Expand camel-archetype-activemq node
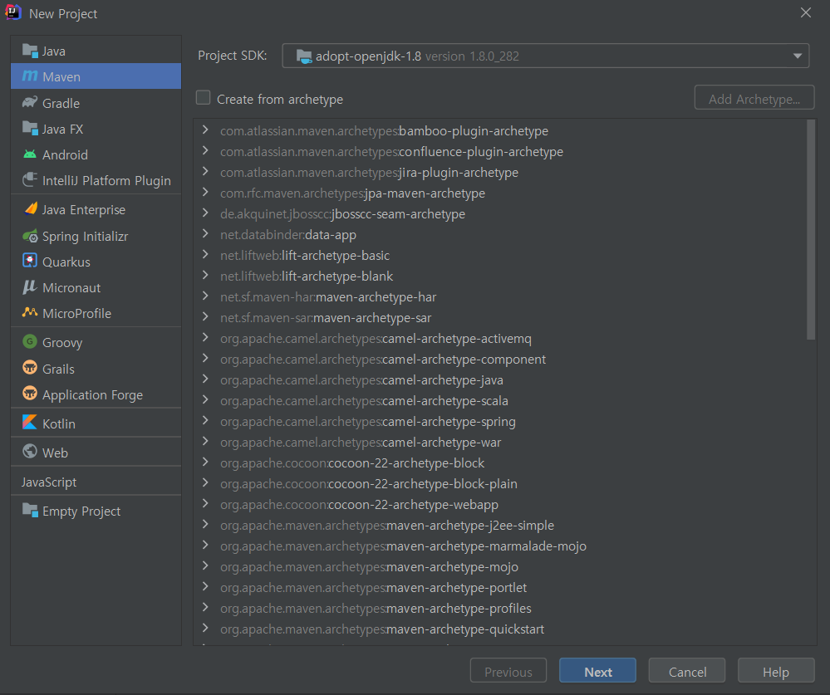The width and height of the screenshot is (830, 695). coord(205,337)
